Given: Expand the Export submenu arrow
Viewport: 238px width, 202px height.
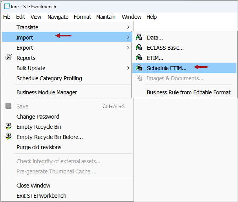Looking at the screenshot, I should [x=128, y=48].
